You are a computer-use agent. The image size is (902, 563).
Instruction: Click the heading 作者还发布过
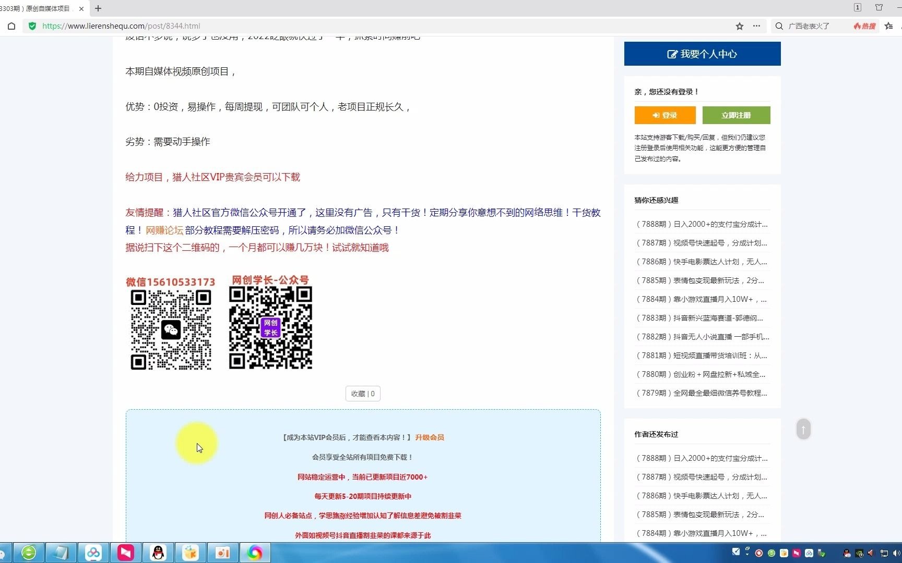656,434
